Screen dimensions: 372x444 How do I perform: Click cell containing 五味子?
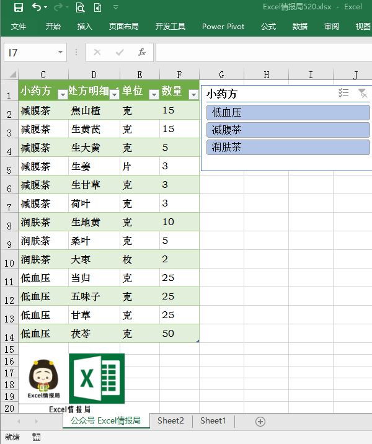(94, 296)
